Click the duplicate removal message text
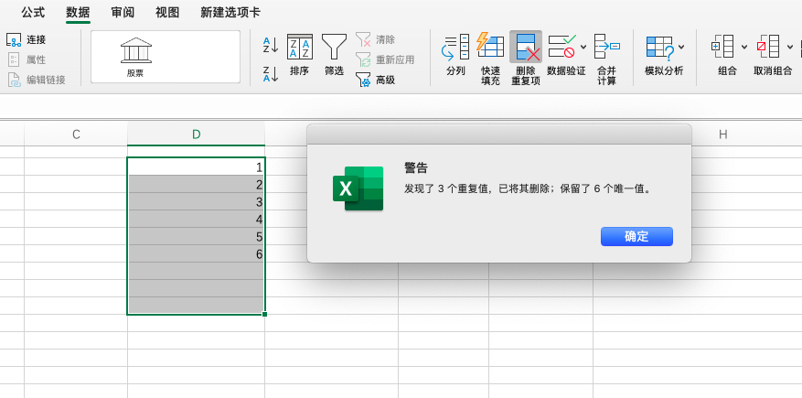The width and height of the screenshot is (802, 398). coord(529,188)
